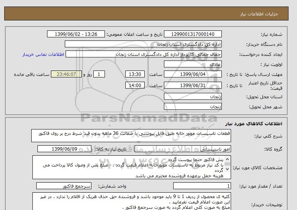Click goods group field امور تاسیساتی

click(182, 149)
